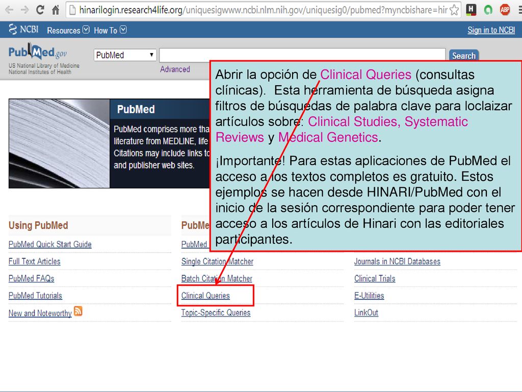Open the Clinical Queries link
Screen dimensions: 522x392
click(x=205, y=296)
